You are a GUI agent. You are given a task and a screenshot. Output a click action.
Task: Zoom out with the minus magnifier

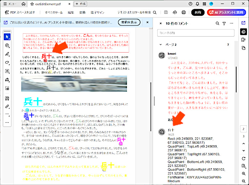point(243,181)
